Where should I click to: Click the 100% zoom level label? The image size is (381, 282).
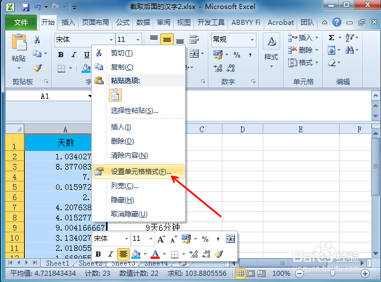point(281,274)
